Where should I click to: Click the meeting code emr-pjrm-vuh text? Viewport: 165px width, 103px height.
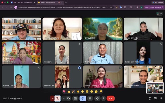[16, 98]
